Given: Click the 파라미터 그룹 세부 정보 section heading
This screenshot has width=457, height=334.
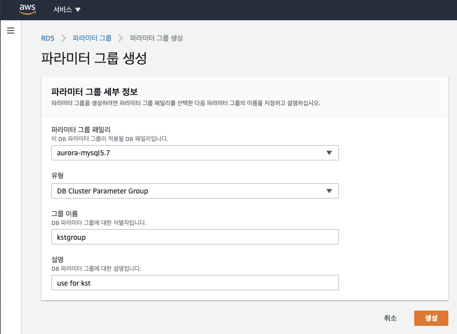Looking at the screenshot, I should pyautogui.click(x=95, y=92).
